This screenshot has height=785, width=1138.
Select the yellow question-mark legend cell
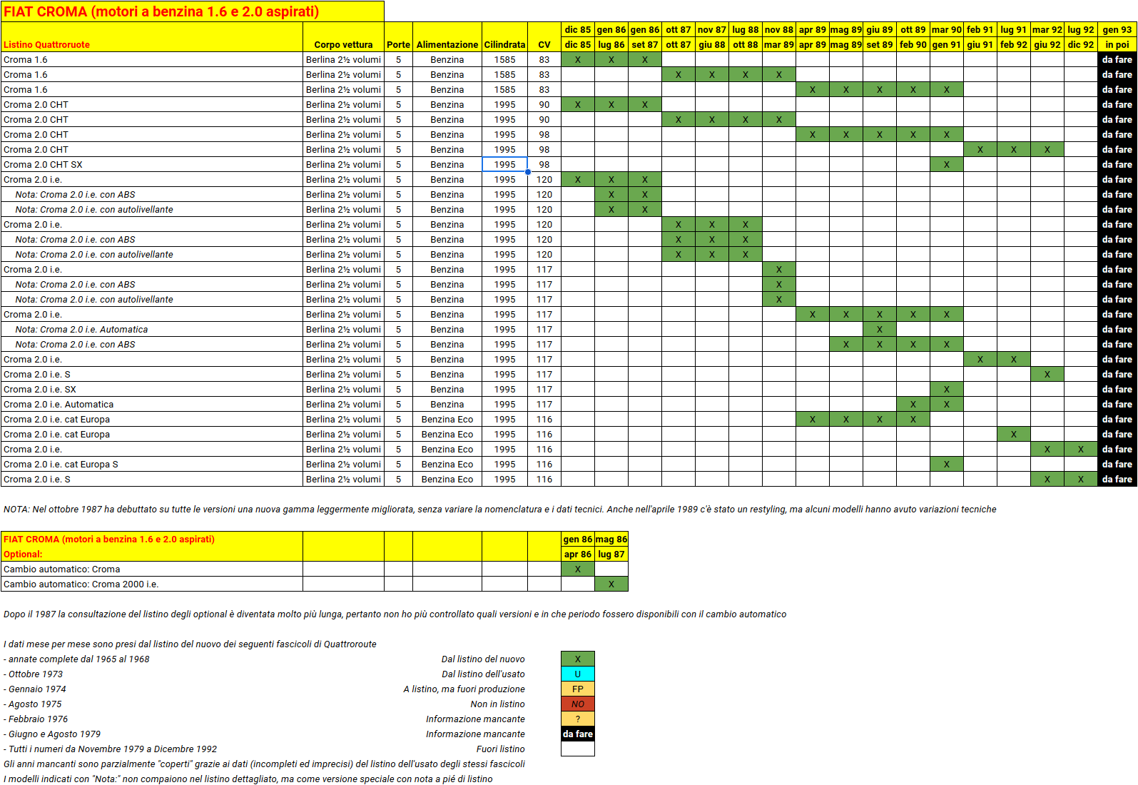[x=578, y=719]
